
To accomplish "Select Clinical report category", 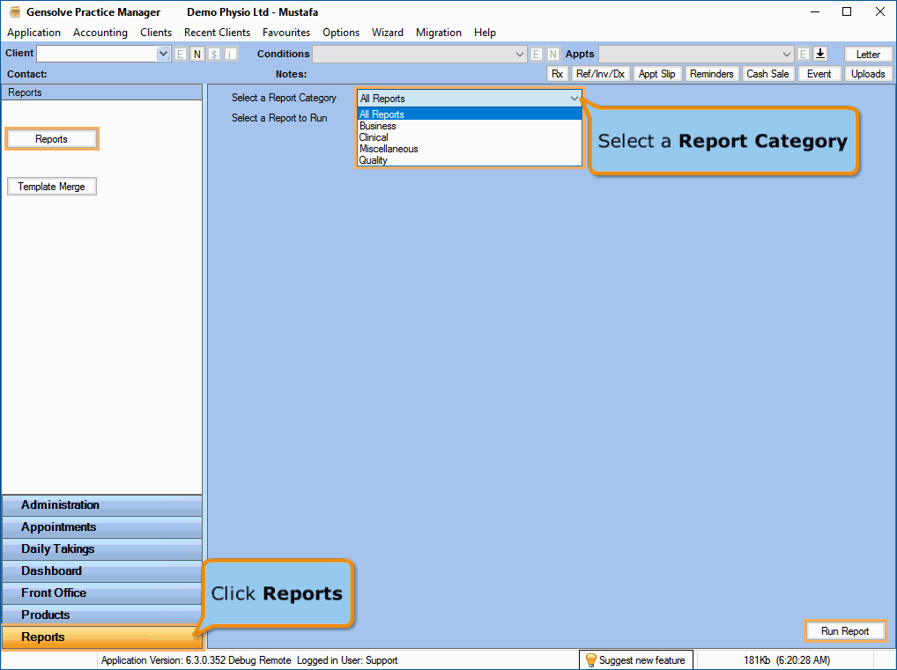I will (470, 137).
